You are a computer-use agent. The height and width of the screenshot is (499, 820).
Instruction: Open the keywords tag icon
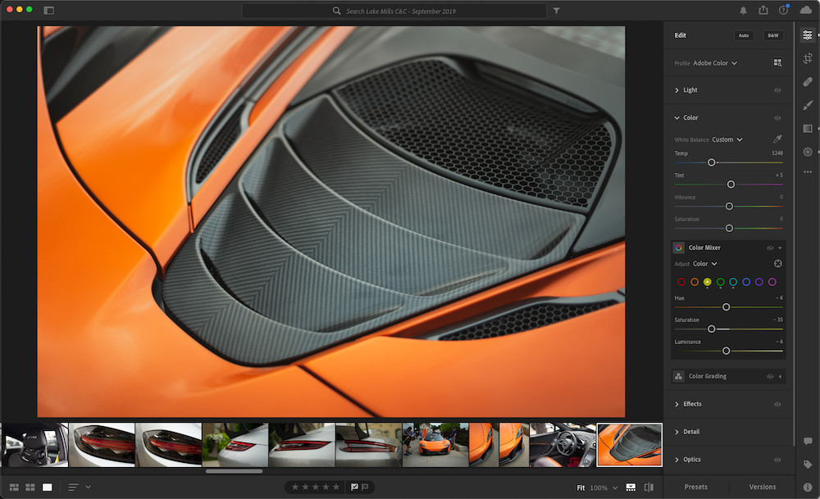point(808,465)
